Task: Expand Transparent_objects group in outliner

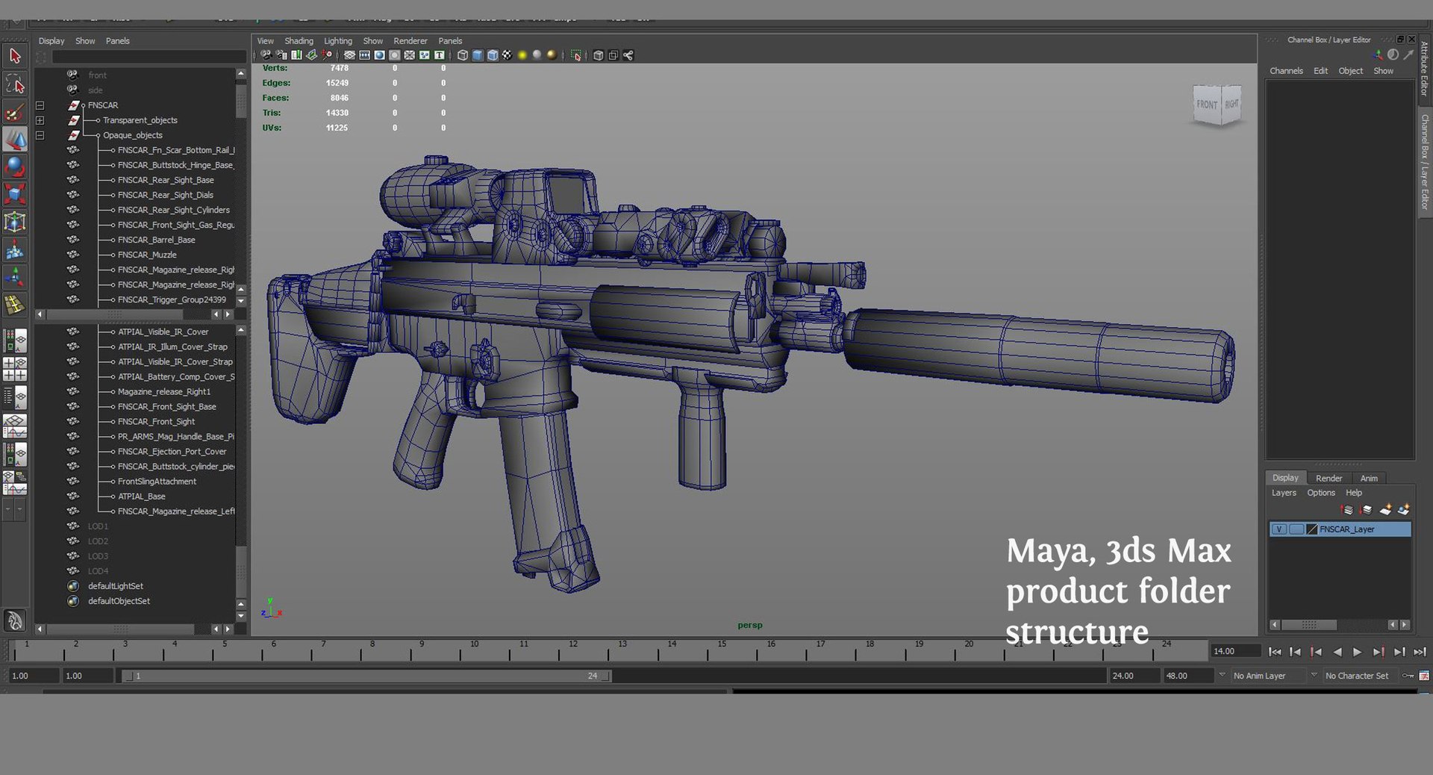Action: tap(40, 120)
